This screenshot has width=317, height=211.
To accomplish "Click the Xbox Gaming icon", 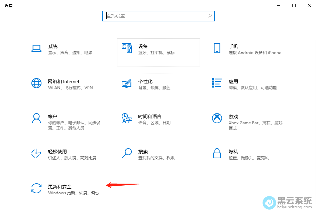I will pos(217,118).
